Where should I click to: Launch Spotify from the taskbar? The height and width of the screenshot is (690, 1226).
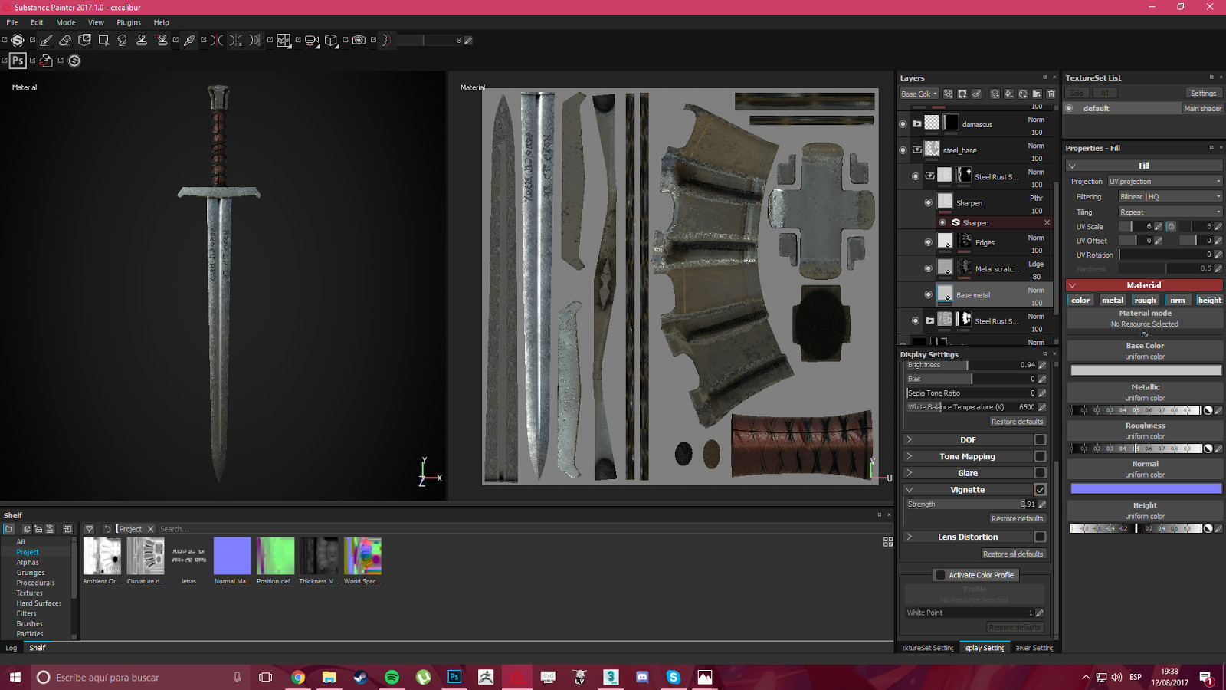(x=392, y=677)
